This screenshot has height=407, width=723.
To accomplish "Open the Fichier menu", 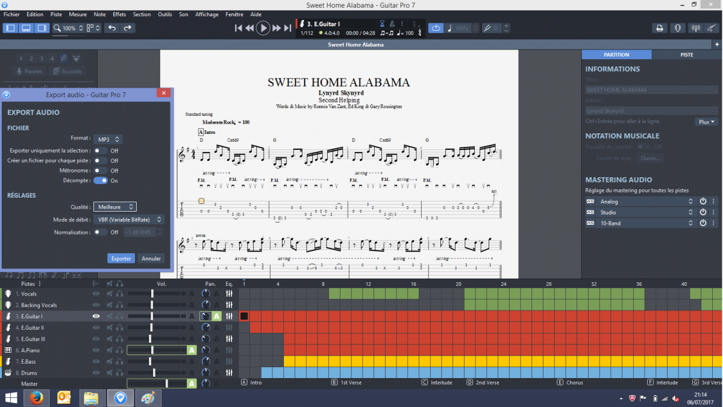I will [11, 14].
